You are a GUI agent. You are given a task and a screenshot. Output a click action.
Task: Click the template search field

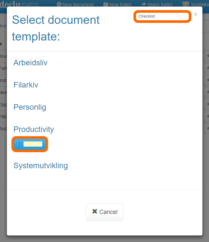(x=162, y=16)
